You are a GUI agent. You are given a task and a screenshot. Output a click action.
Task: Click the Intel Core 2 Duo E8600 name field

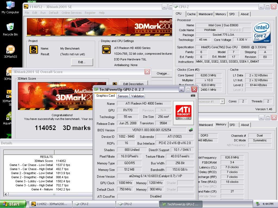223,25
